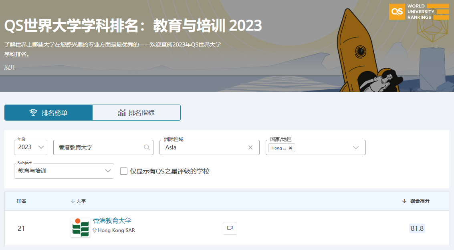Click the search magnifier icon in university field
The image size is (454, 250).
pos(147,147)
